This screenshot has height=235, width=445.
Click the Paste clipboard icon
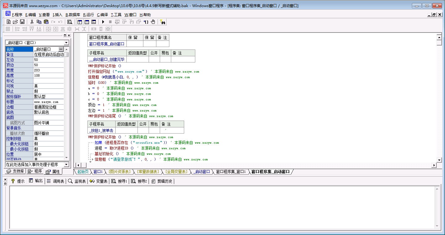(46, 22)
